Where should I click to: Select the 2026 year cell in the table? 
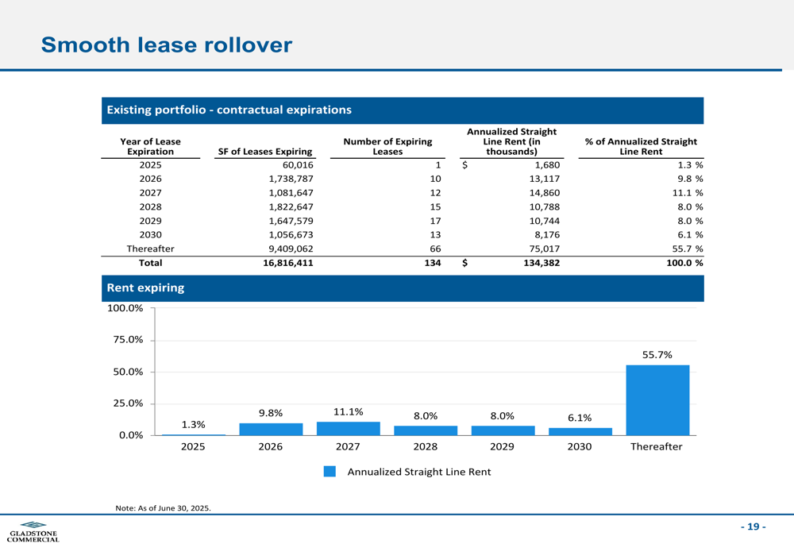(x=150, y=179)
